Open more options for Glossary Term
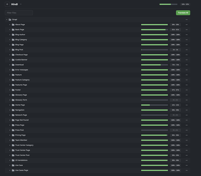Image resolution: width=201 pixels, height=176 pixels. [187, 100]
